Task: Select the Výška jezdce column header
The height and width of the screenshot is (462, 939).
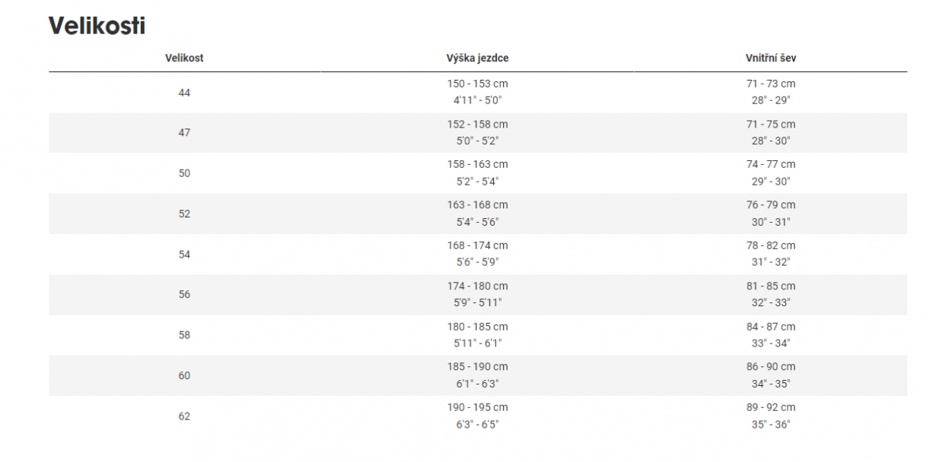Action: 477,58
